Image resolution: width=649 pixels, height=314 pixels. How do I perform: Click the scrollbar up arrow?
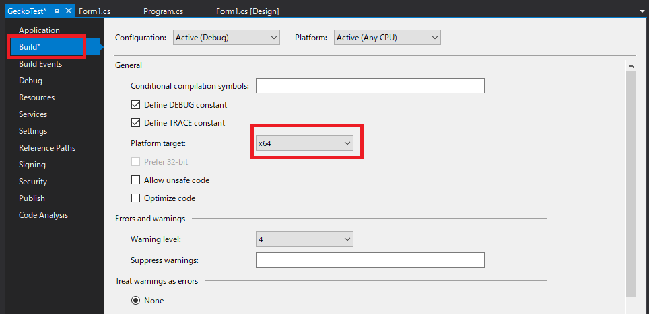(631, 66)
